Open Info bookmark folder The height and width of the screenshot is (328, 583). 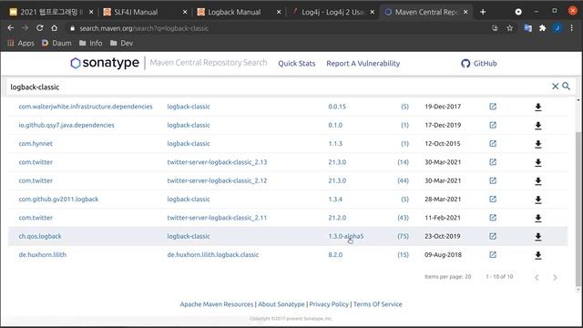(91, 43)
